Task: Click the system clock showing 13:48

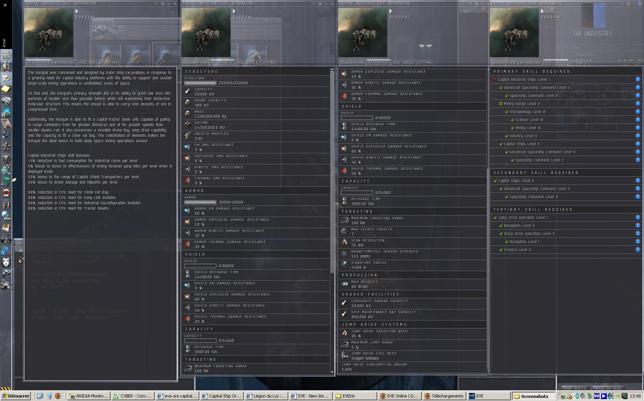Action: pos(635,396)
